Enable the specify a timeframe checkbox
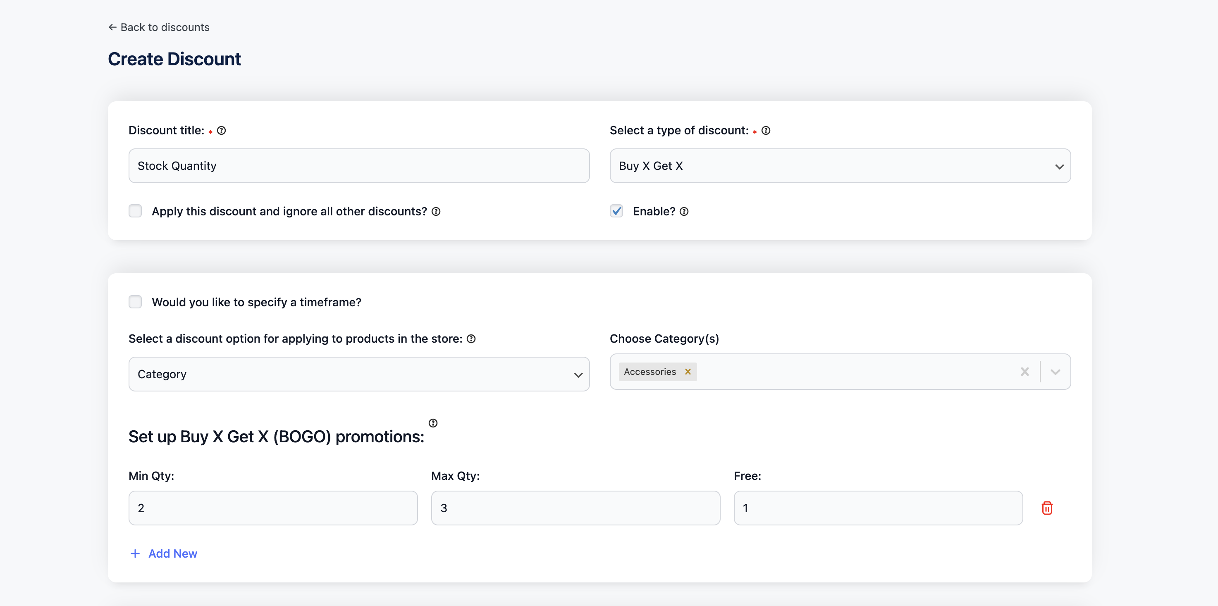Image resolution: width=1218 pixels, height=606 pixels. click(137, 302)
